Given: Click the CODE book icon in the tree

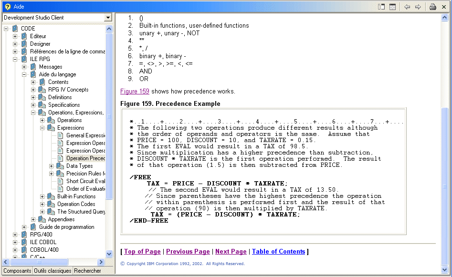Looking at the screenshot, I should (15, 29).
